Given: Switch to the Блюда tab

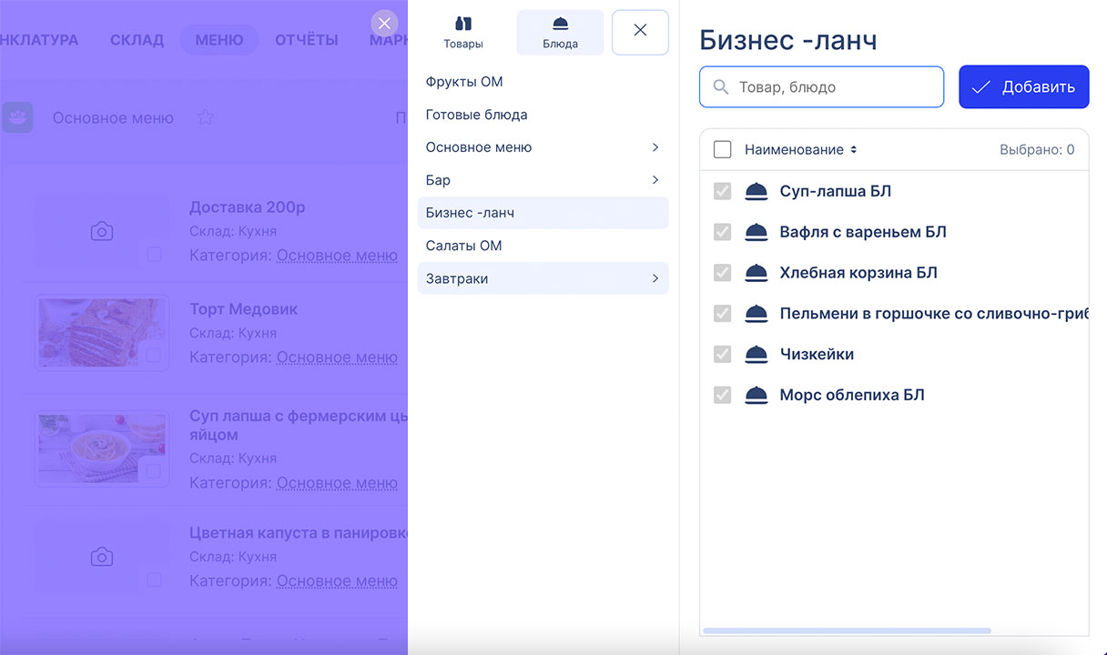Looking at the screenshot, I should click(x=560, y=33).
